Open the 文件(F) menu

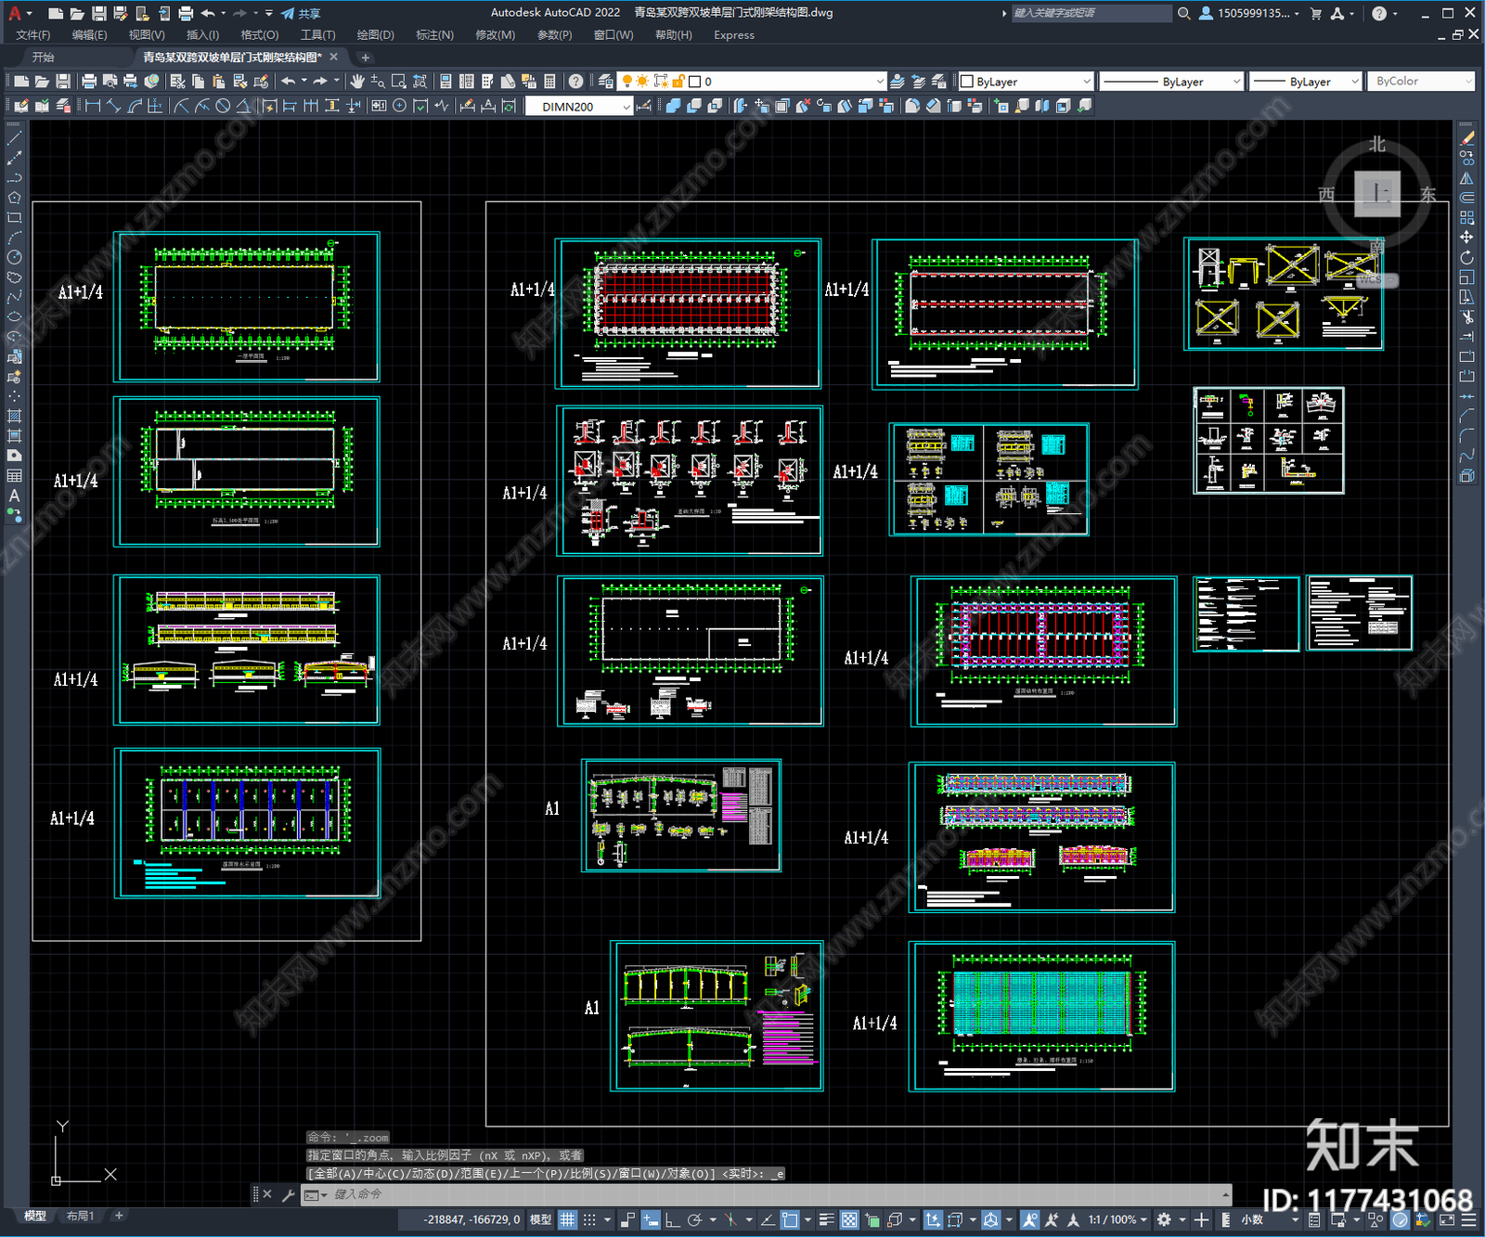point(33,35)
